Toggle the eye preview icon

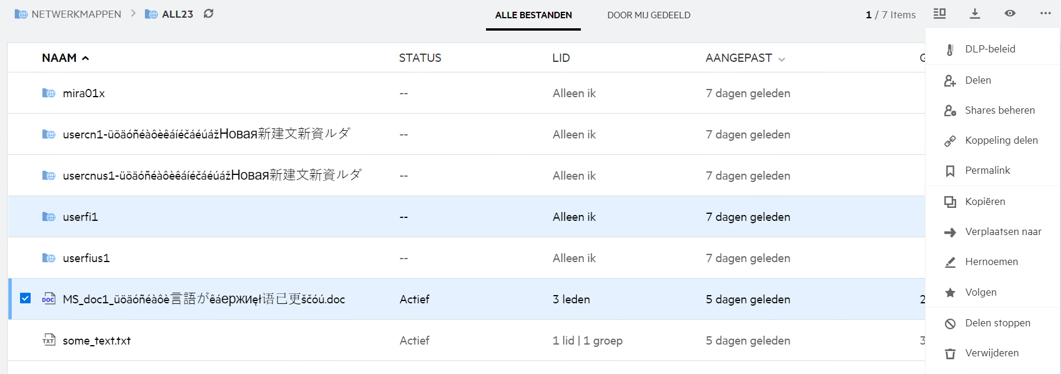(x=1010, y=14)
